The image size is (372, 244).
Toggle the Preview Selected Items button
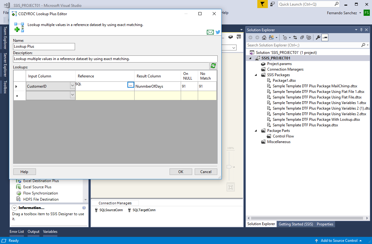click(325, 37)
